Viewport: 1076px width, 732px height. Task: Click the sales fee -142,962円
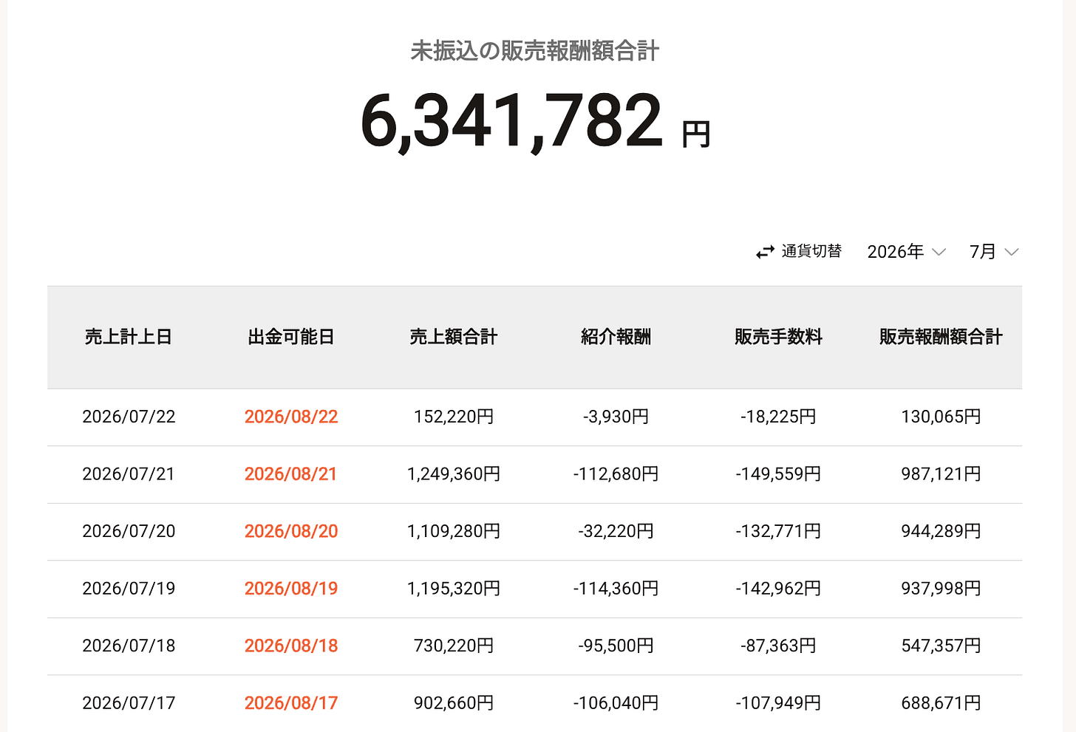(779, 589)
